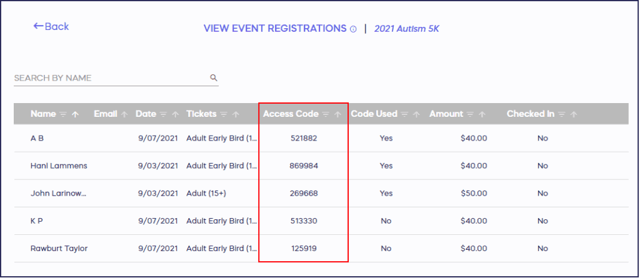Sort the Date column ascending

(x=176, y=114)
